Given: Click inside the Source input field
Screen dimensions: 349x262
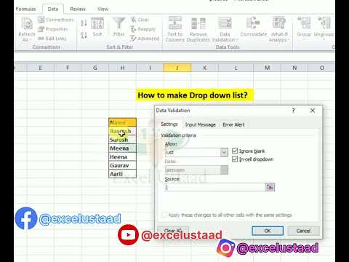Looking at the screenshot, I should 215,187.
